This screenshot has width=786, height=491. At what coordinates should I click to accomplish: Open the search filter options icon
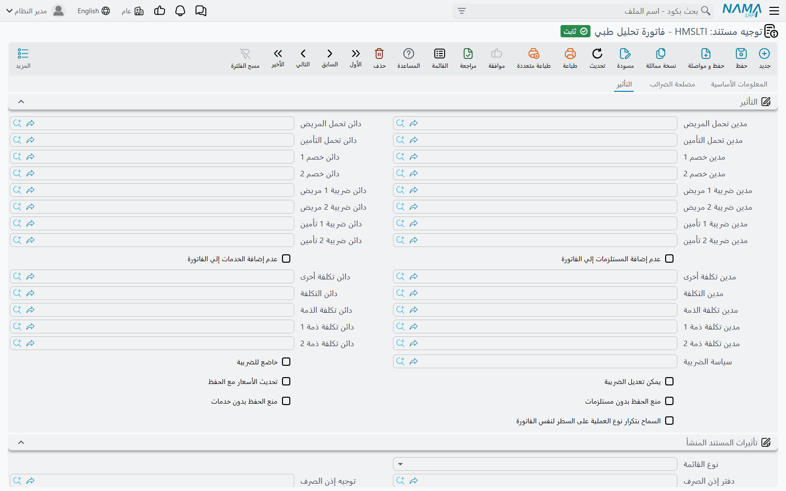(x=462, y=11)
